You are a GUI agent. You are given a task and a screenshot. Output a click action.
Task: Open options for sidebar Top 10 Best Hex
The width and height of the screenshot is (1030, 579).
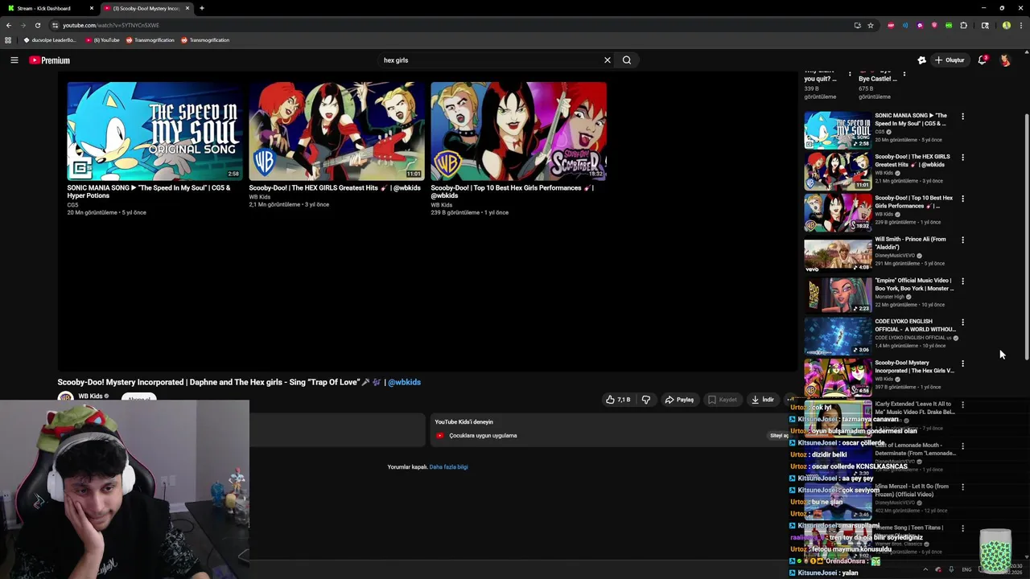(962, 199)
